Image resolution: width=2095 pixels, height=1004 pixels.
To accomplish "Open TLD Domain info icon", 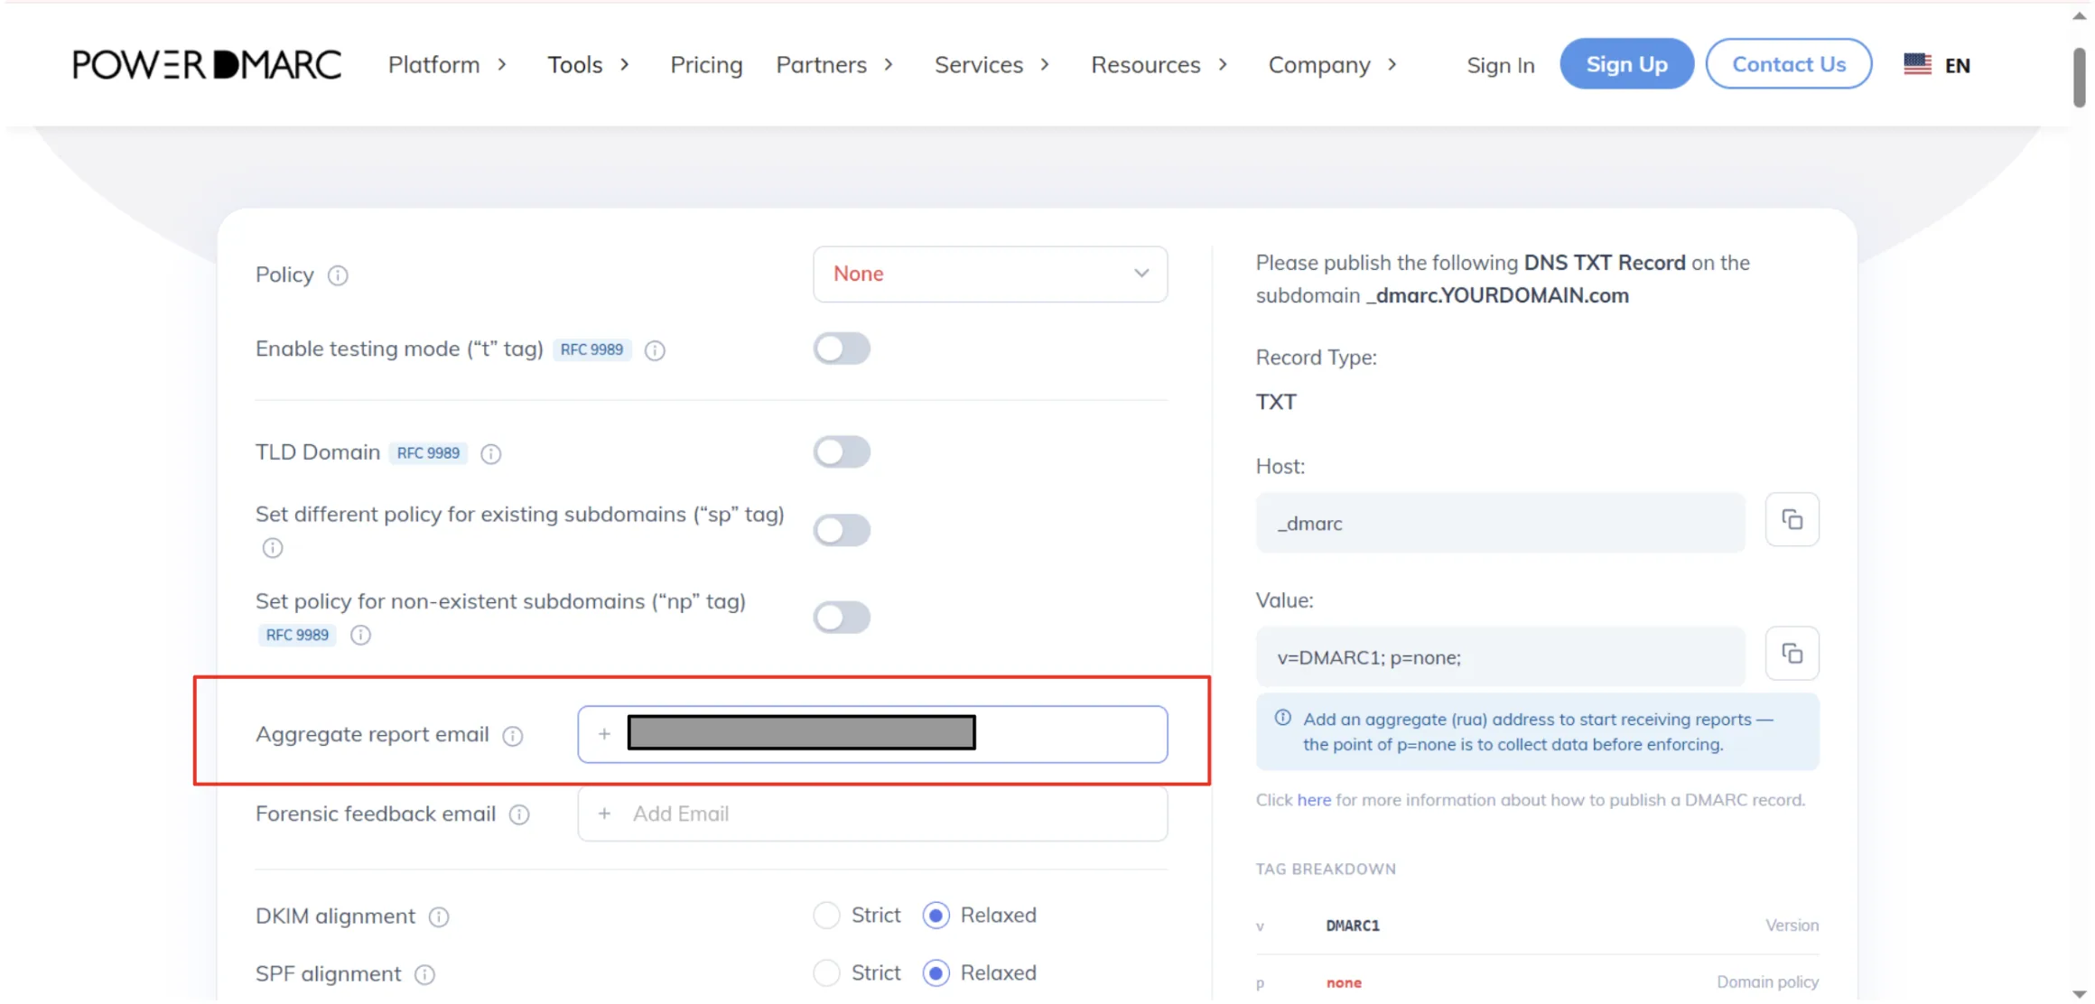I will tap(490, 454).
